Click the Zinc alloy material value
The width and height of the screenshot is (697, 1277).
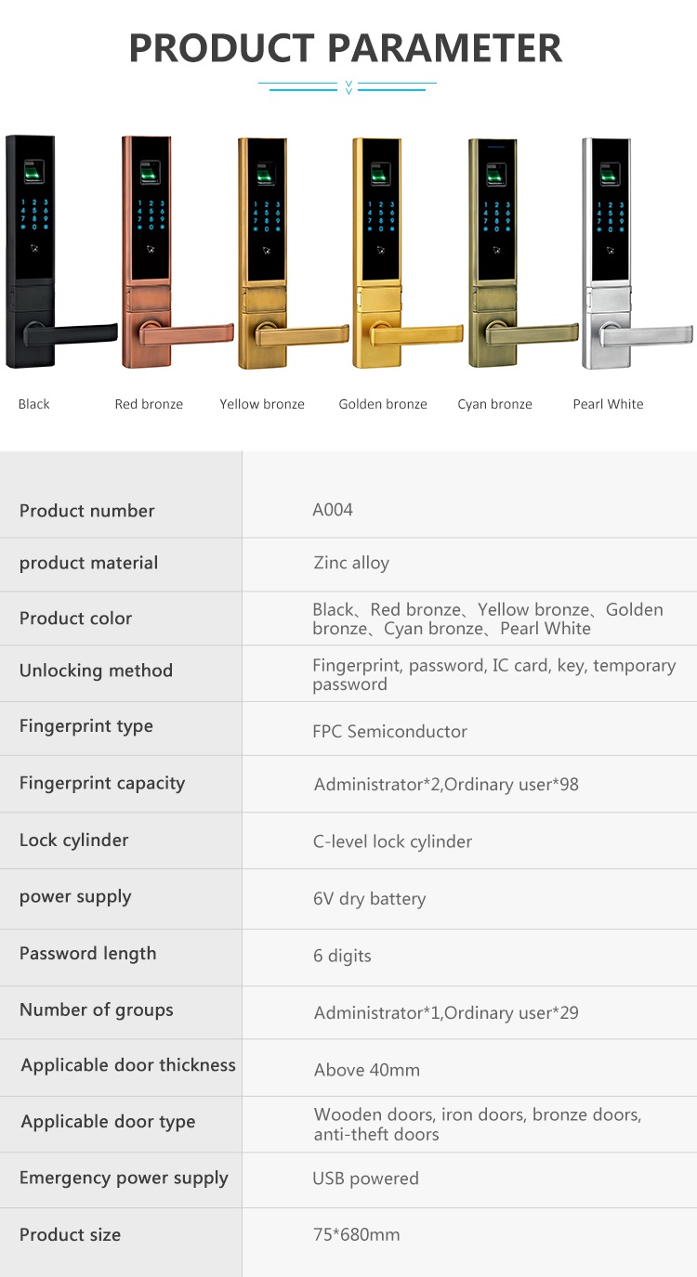tap(351, 563)
